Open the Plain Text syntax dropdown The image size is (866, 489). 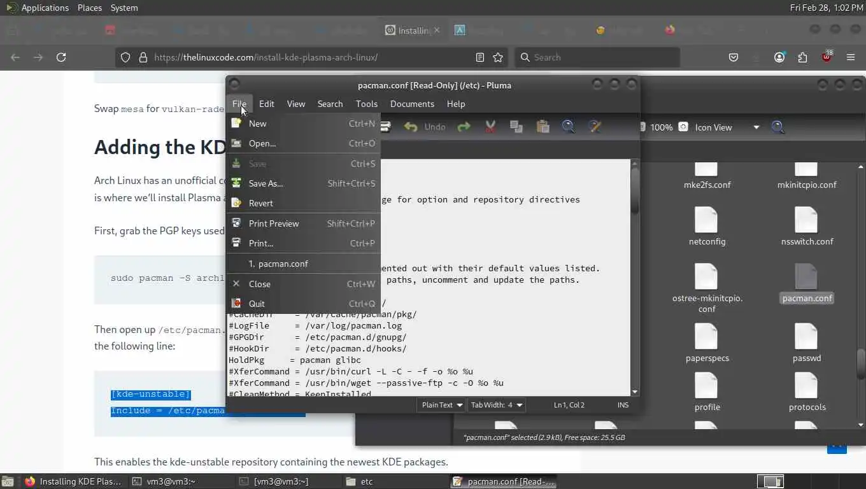(x=443, y=405)
